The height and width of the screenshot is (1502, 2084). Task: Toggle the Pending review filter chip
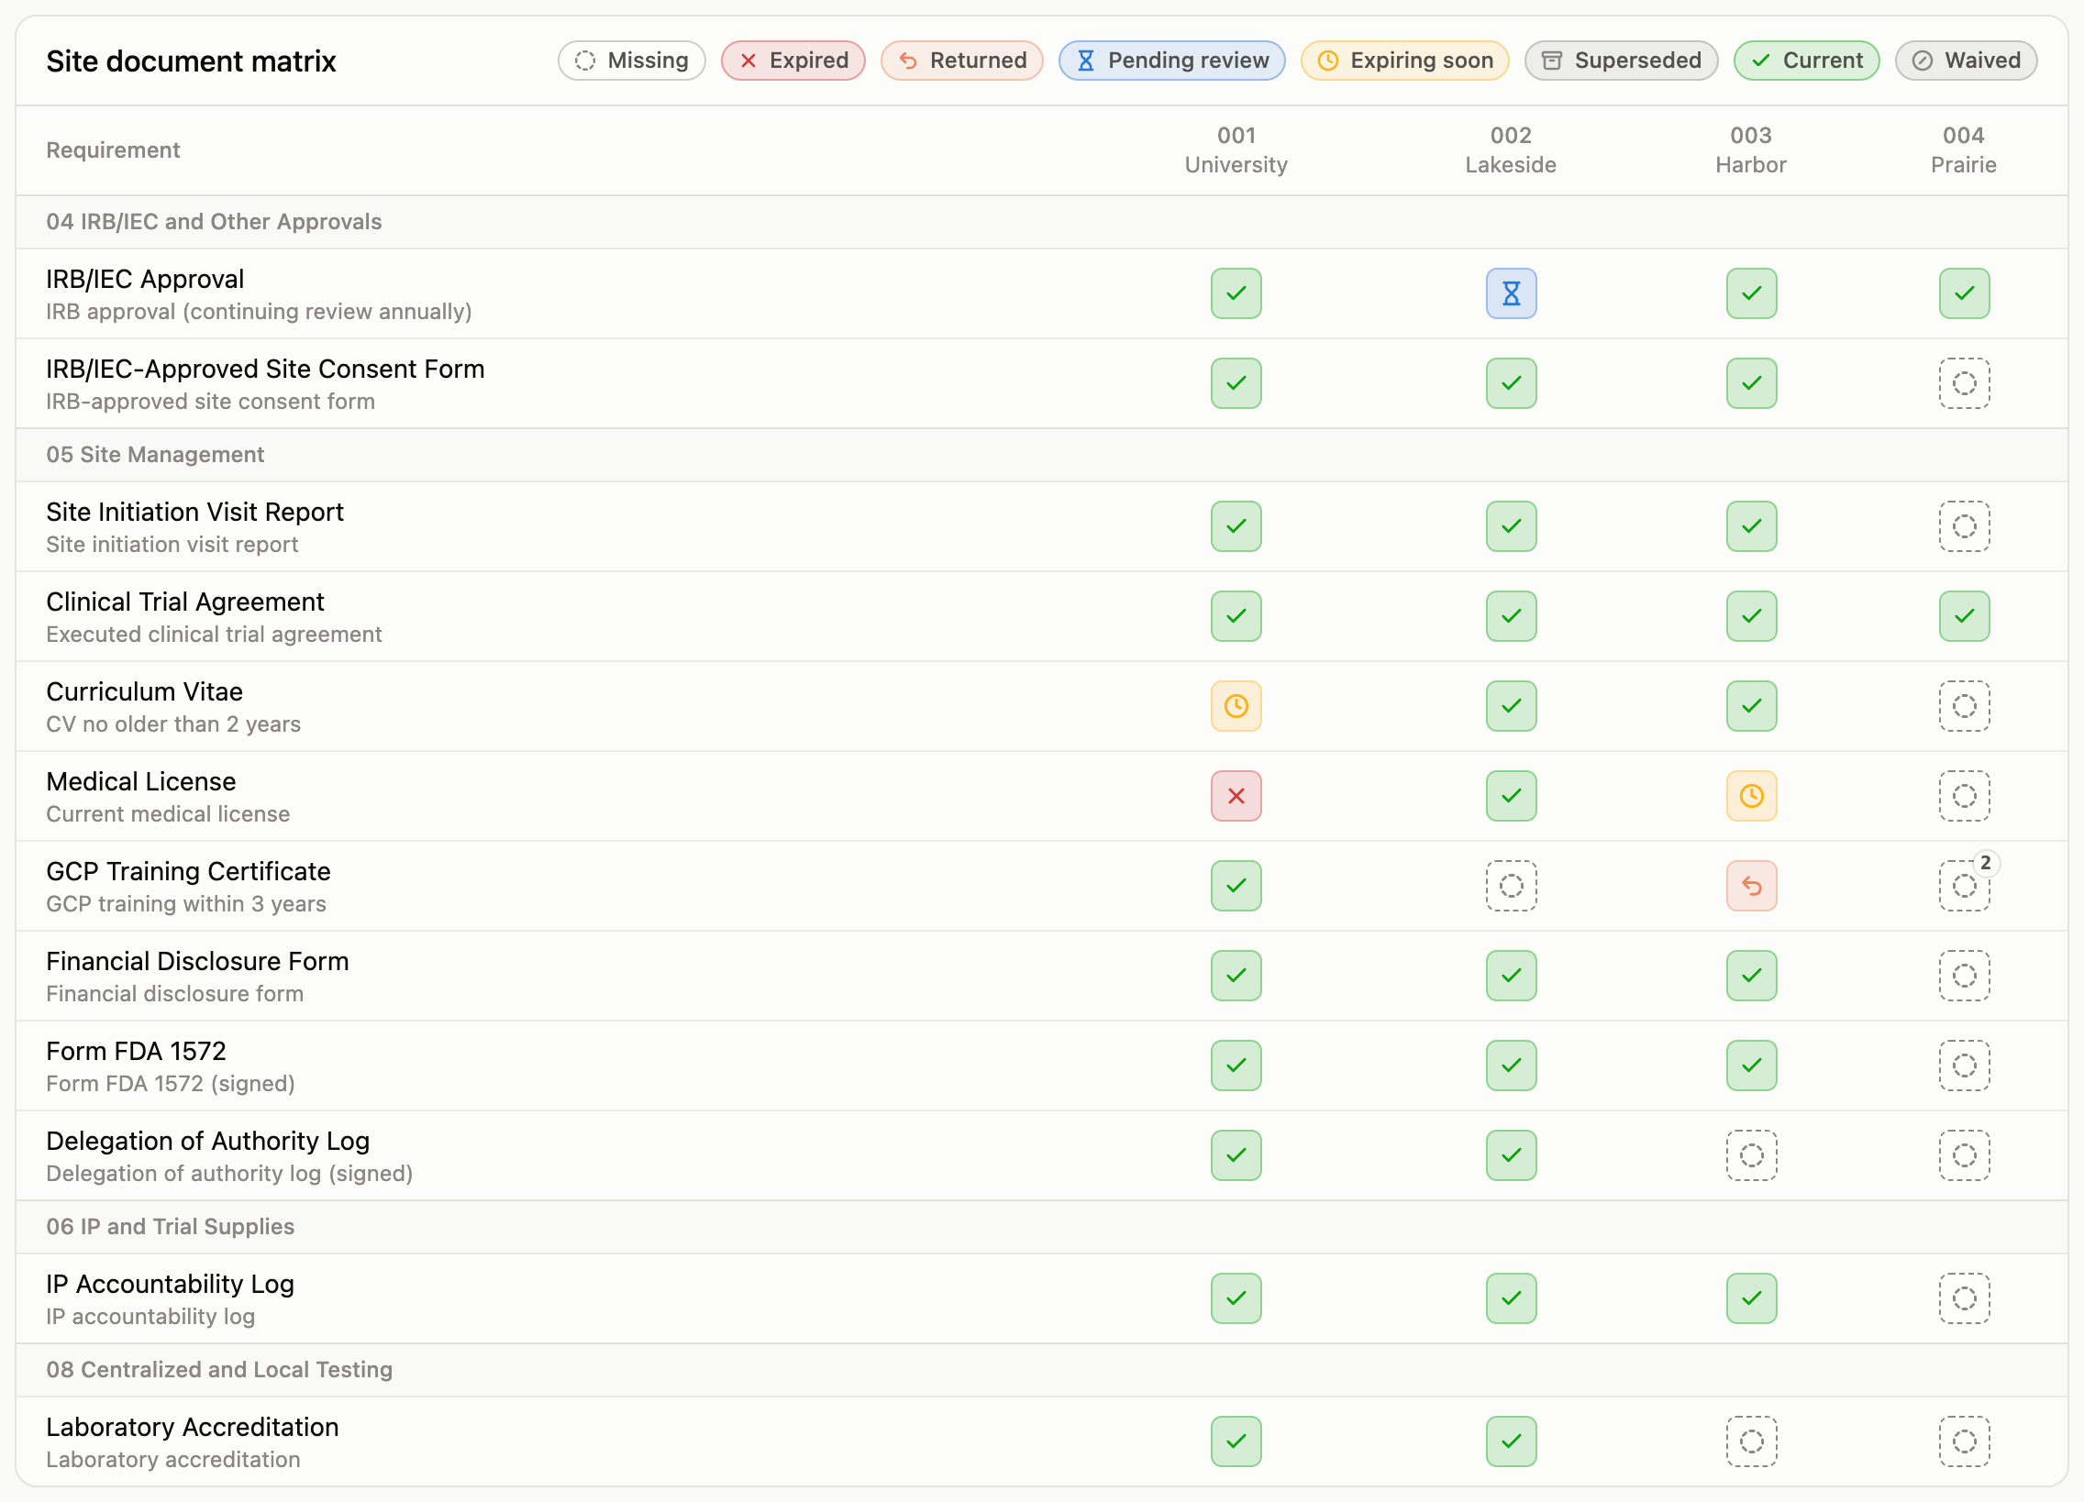[x=1171, y=61]
